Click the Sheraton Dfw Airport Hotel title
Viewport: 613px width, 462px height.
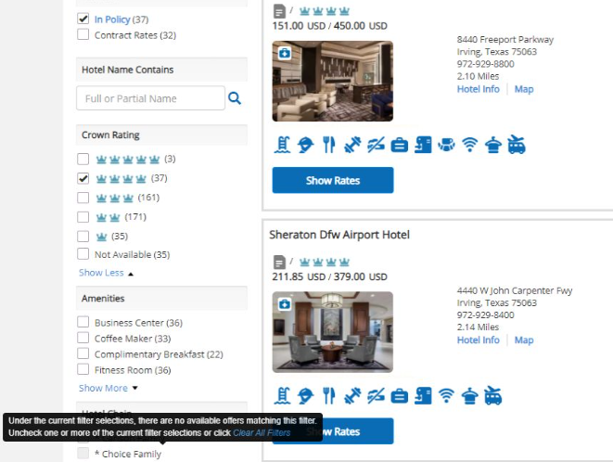[x=339, y=235]
